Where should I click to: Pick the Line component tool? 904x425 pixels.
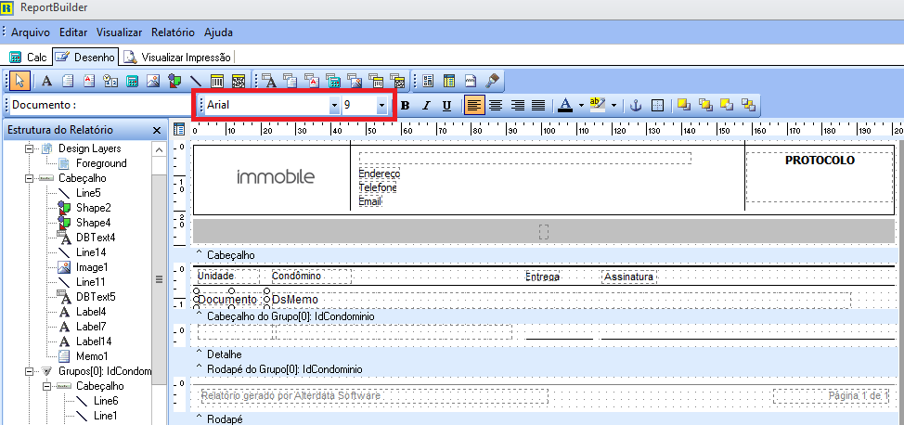point(196,81)
